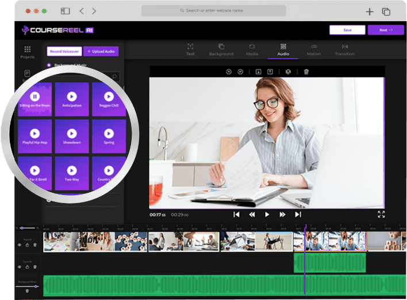This screenshot has height=300, width=407.
Task: Click the Save button
Action: (347, 30)
